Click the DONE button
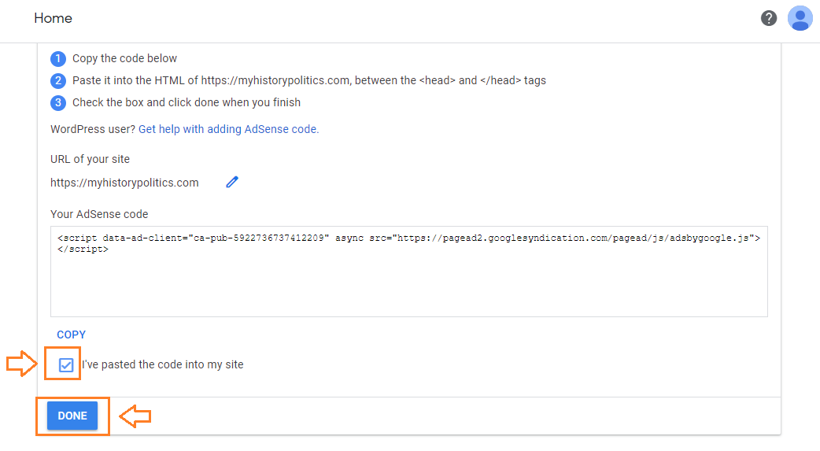This screenshot has height=451, width=820. coord(72,416)
